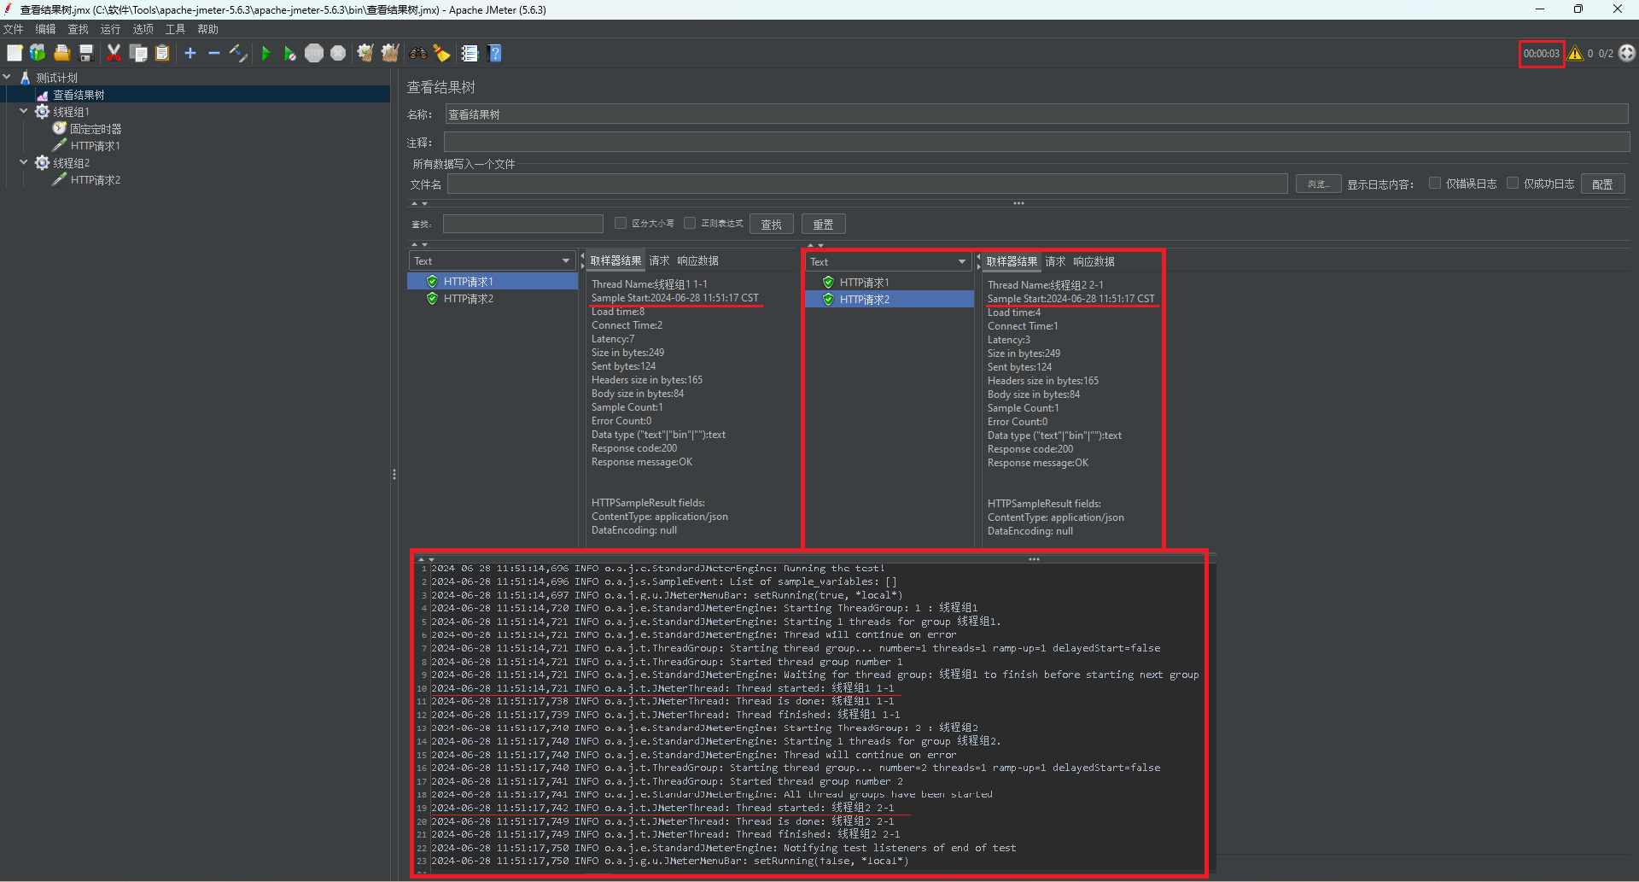Save the test plan with disk icon
This screenshot has height=882, width=1639.
[x=85, y=53]
